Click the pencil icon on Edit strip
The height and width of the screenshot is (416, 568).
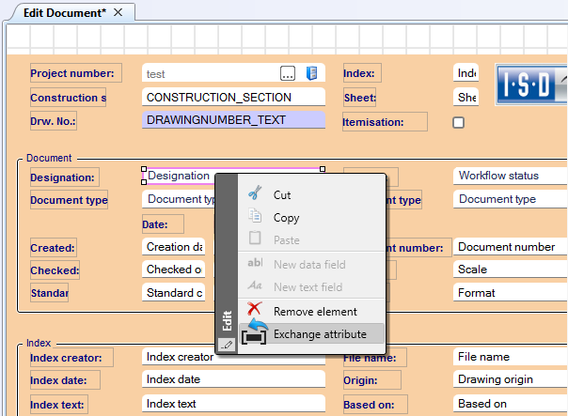point(225,347)
